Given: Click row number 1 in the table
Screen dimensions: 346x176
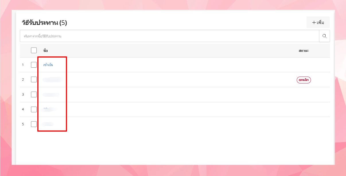Looking at the screenshot, I should click(23, 65).
